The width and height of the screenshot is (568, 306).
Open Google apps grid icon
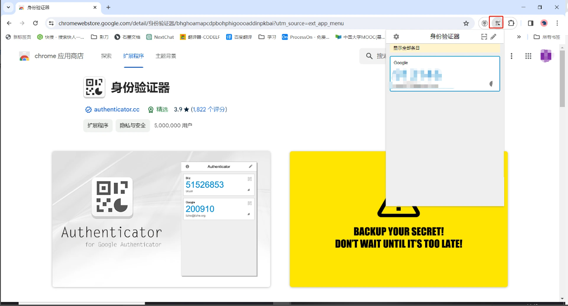coord(528,56)
